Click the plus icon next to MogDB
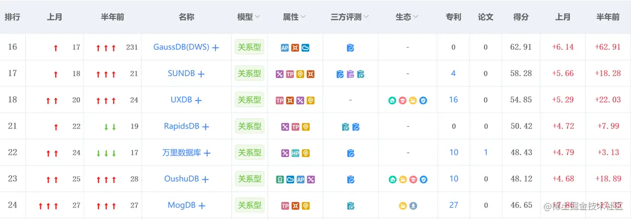Viewport: 631px width, 219px height. (202, 206)
